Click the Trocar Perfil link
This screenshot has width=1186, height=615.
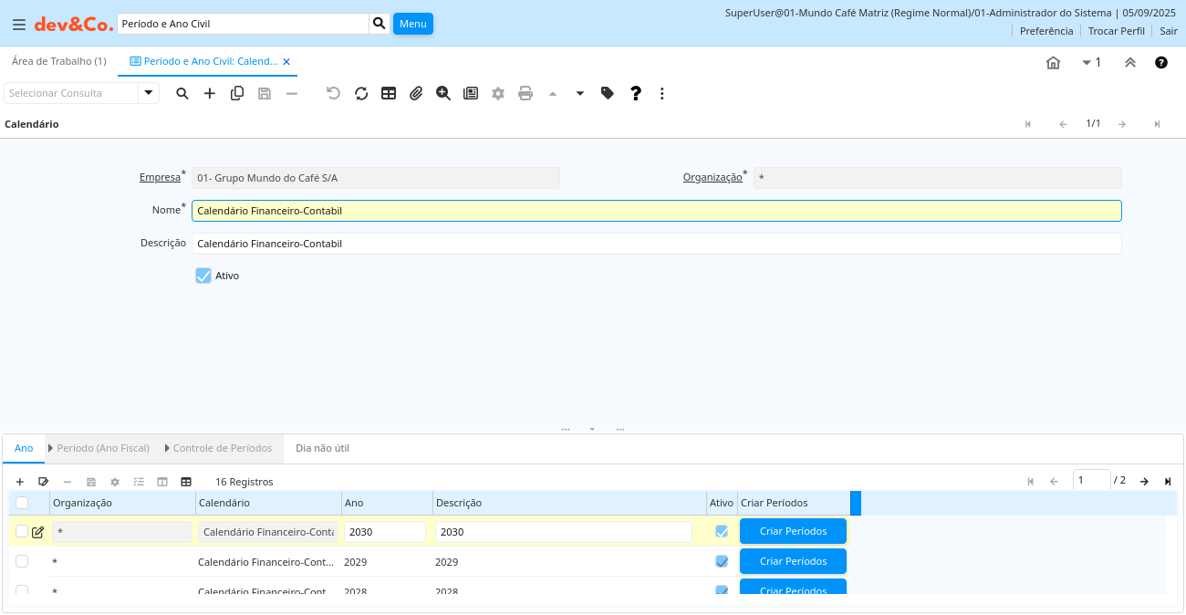1116,31
